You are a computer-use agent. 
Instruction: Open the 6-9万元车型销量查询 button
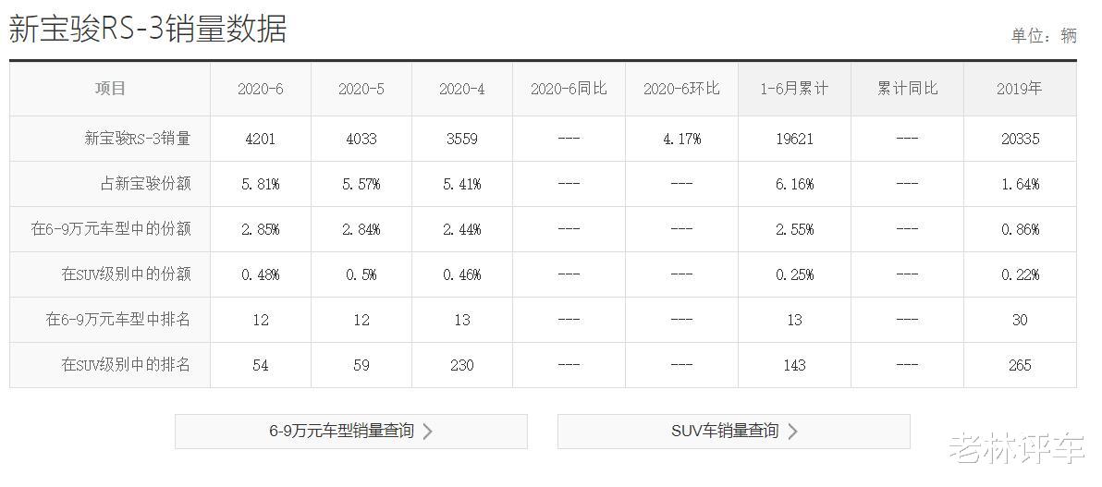(350, 432)
